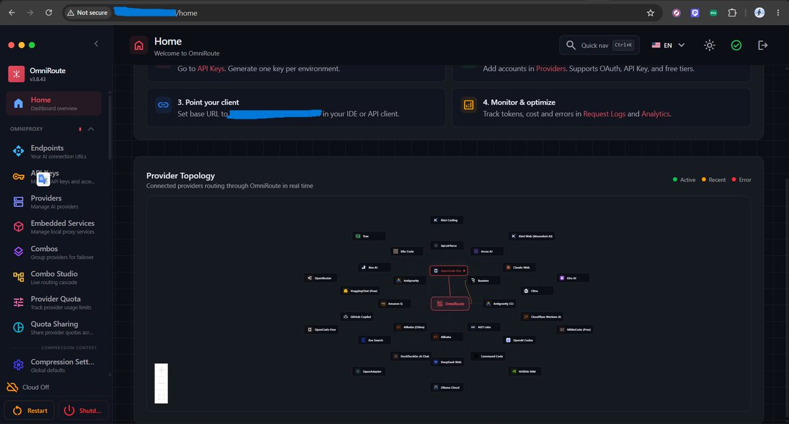Click the green status check icon
The image size is (789, 424).
click(x=736, y=45)
